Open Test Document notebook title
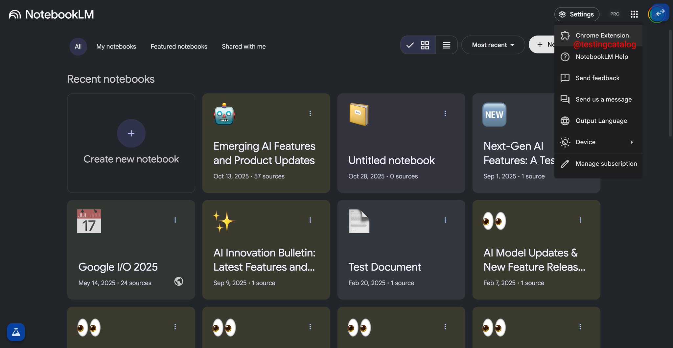Screen dimensions: 673x348 click(384, 267)
